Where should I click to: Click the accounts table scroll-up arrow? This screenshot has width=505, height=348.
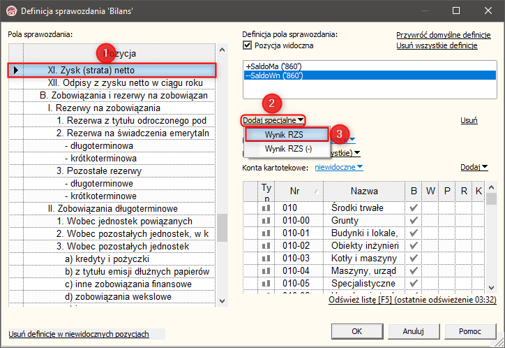point(491,187)
